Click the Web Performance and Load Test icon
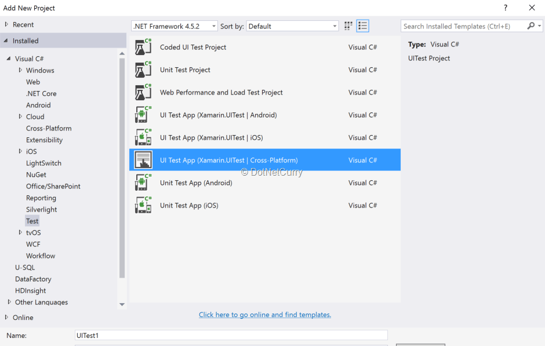The height and width of the screenshot is (346, 545). tap(143, 92)
